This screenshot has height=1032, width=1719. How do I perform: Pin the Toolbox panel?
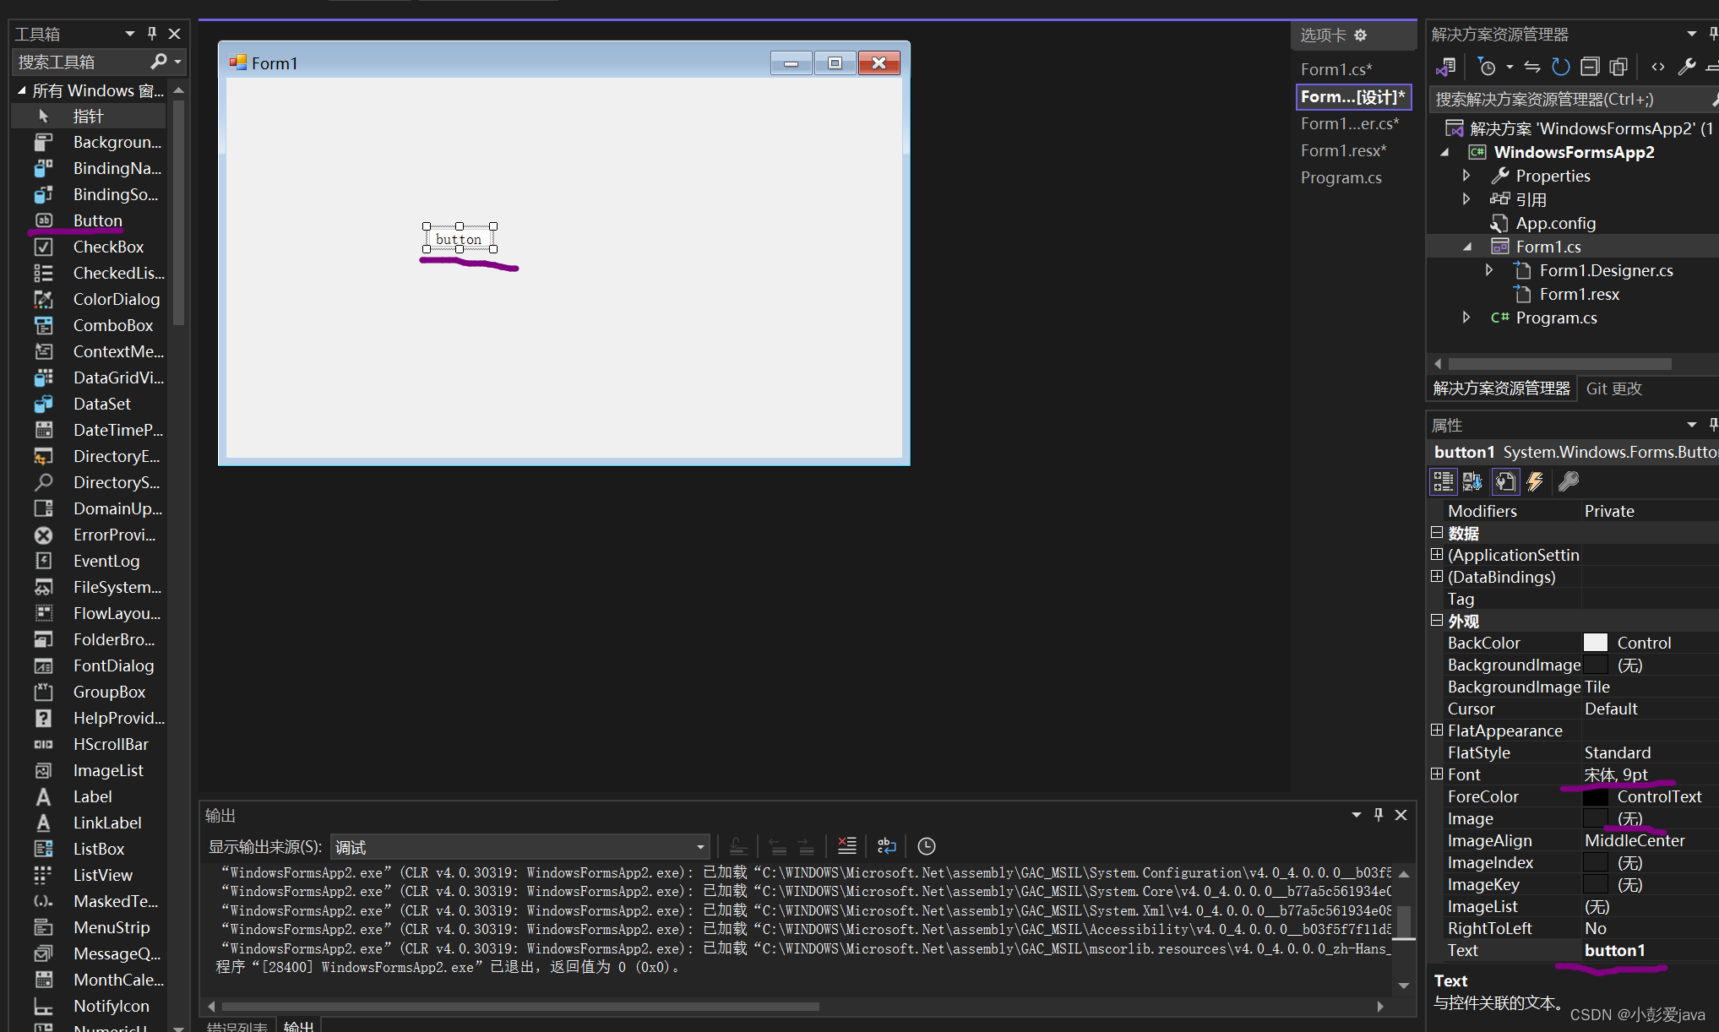pyautogui.click(x=152, y=33)
